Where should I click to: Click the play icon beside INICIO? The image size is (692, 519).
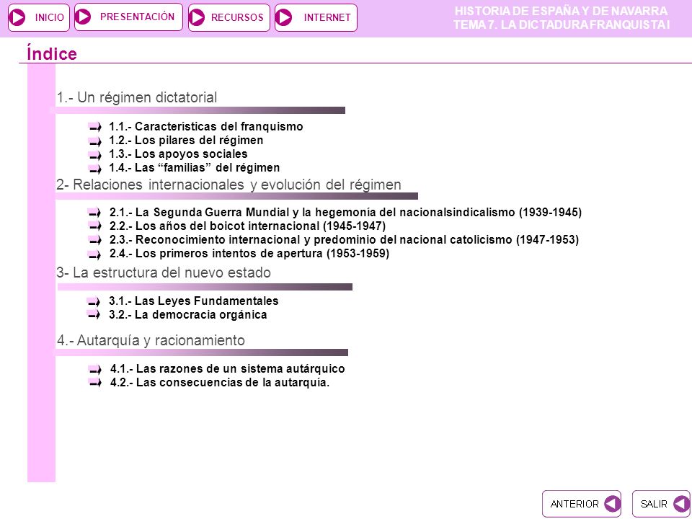[17, 17]
